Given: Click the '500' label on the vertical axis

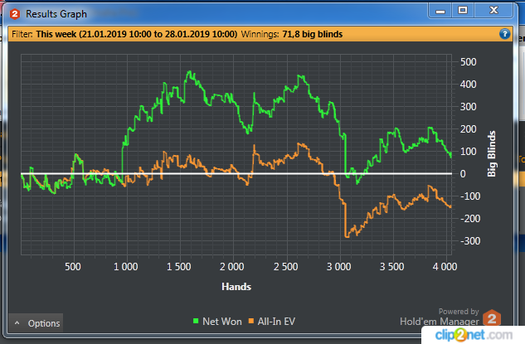Looking at the screenshot, I should [468, 62].
